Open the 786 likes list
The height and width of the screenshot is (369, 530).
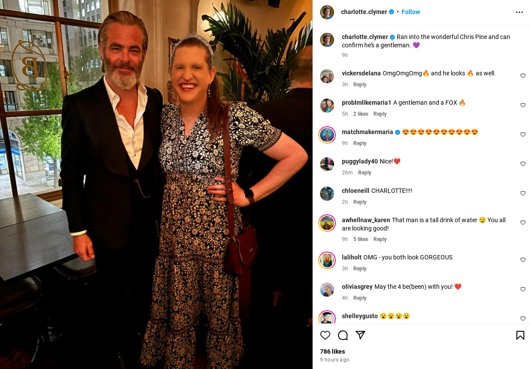tap(332, 351)
